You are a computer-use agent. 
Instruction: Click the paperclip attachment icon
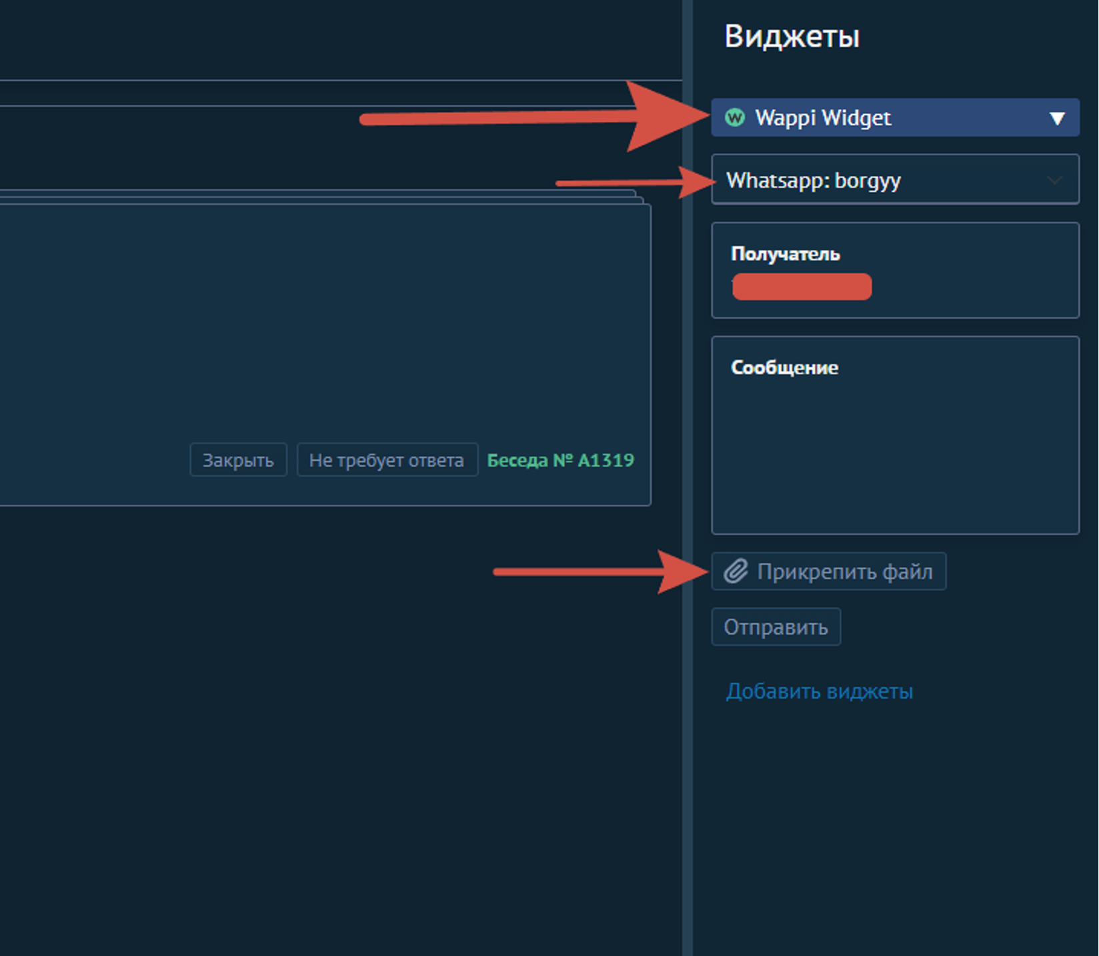coord(736,571)
